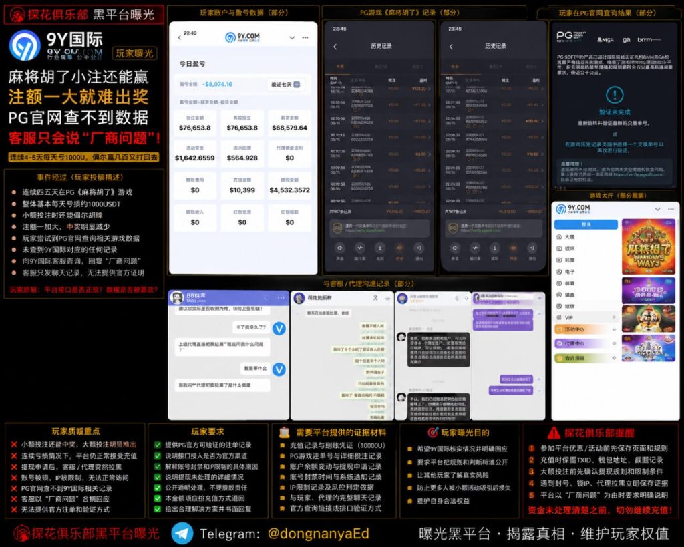Open the second toolbar icon on the 23:45 history screen
Image resolution: width=684 pixels, height=547 pixels.
[475, 248]
